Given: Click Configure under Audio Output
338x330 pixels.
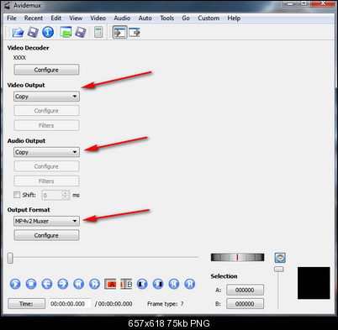Looking at the screenshot, I should click(x=46, y=166).
